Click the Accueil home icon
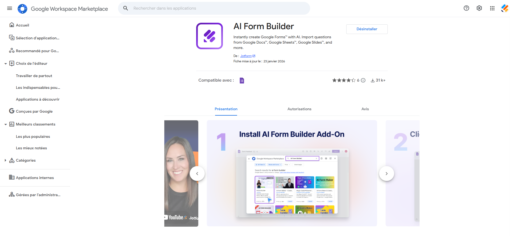The height and width of the screenshot is (236, 510). 12,25
